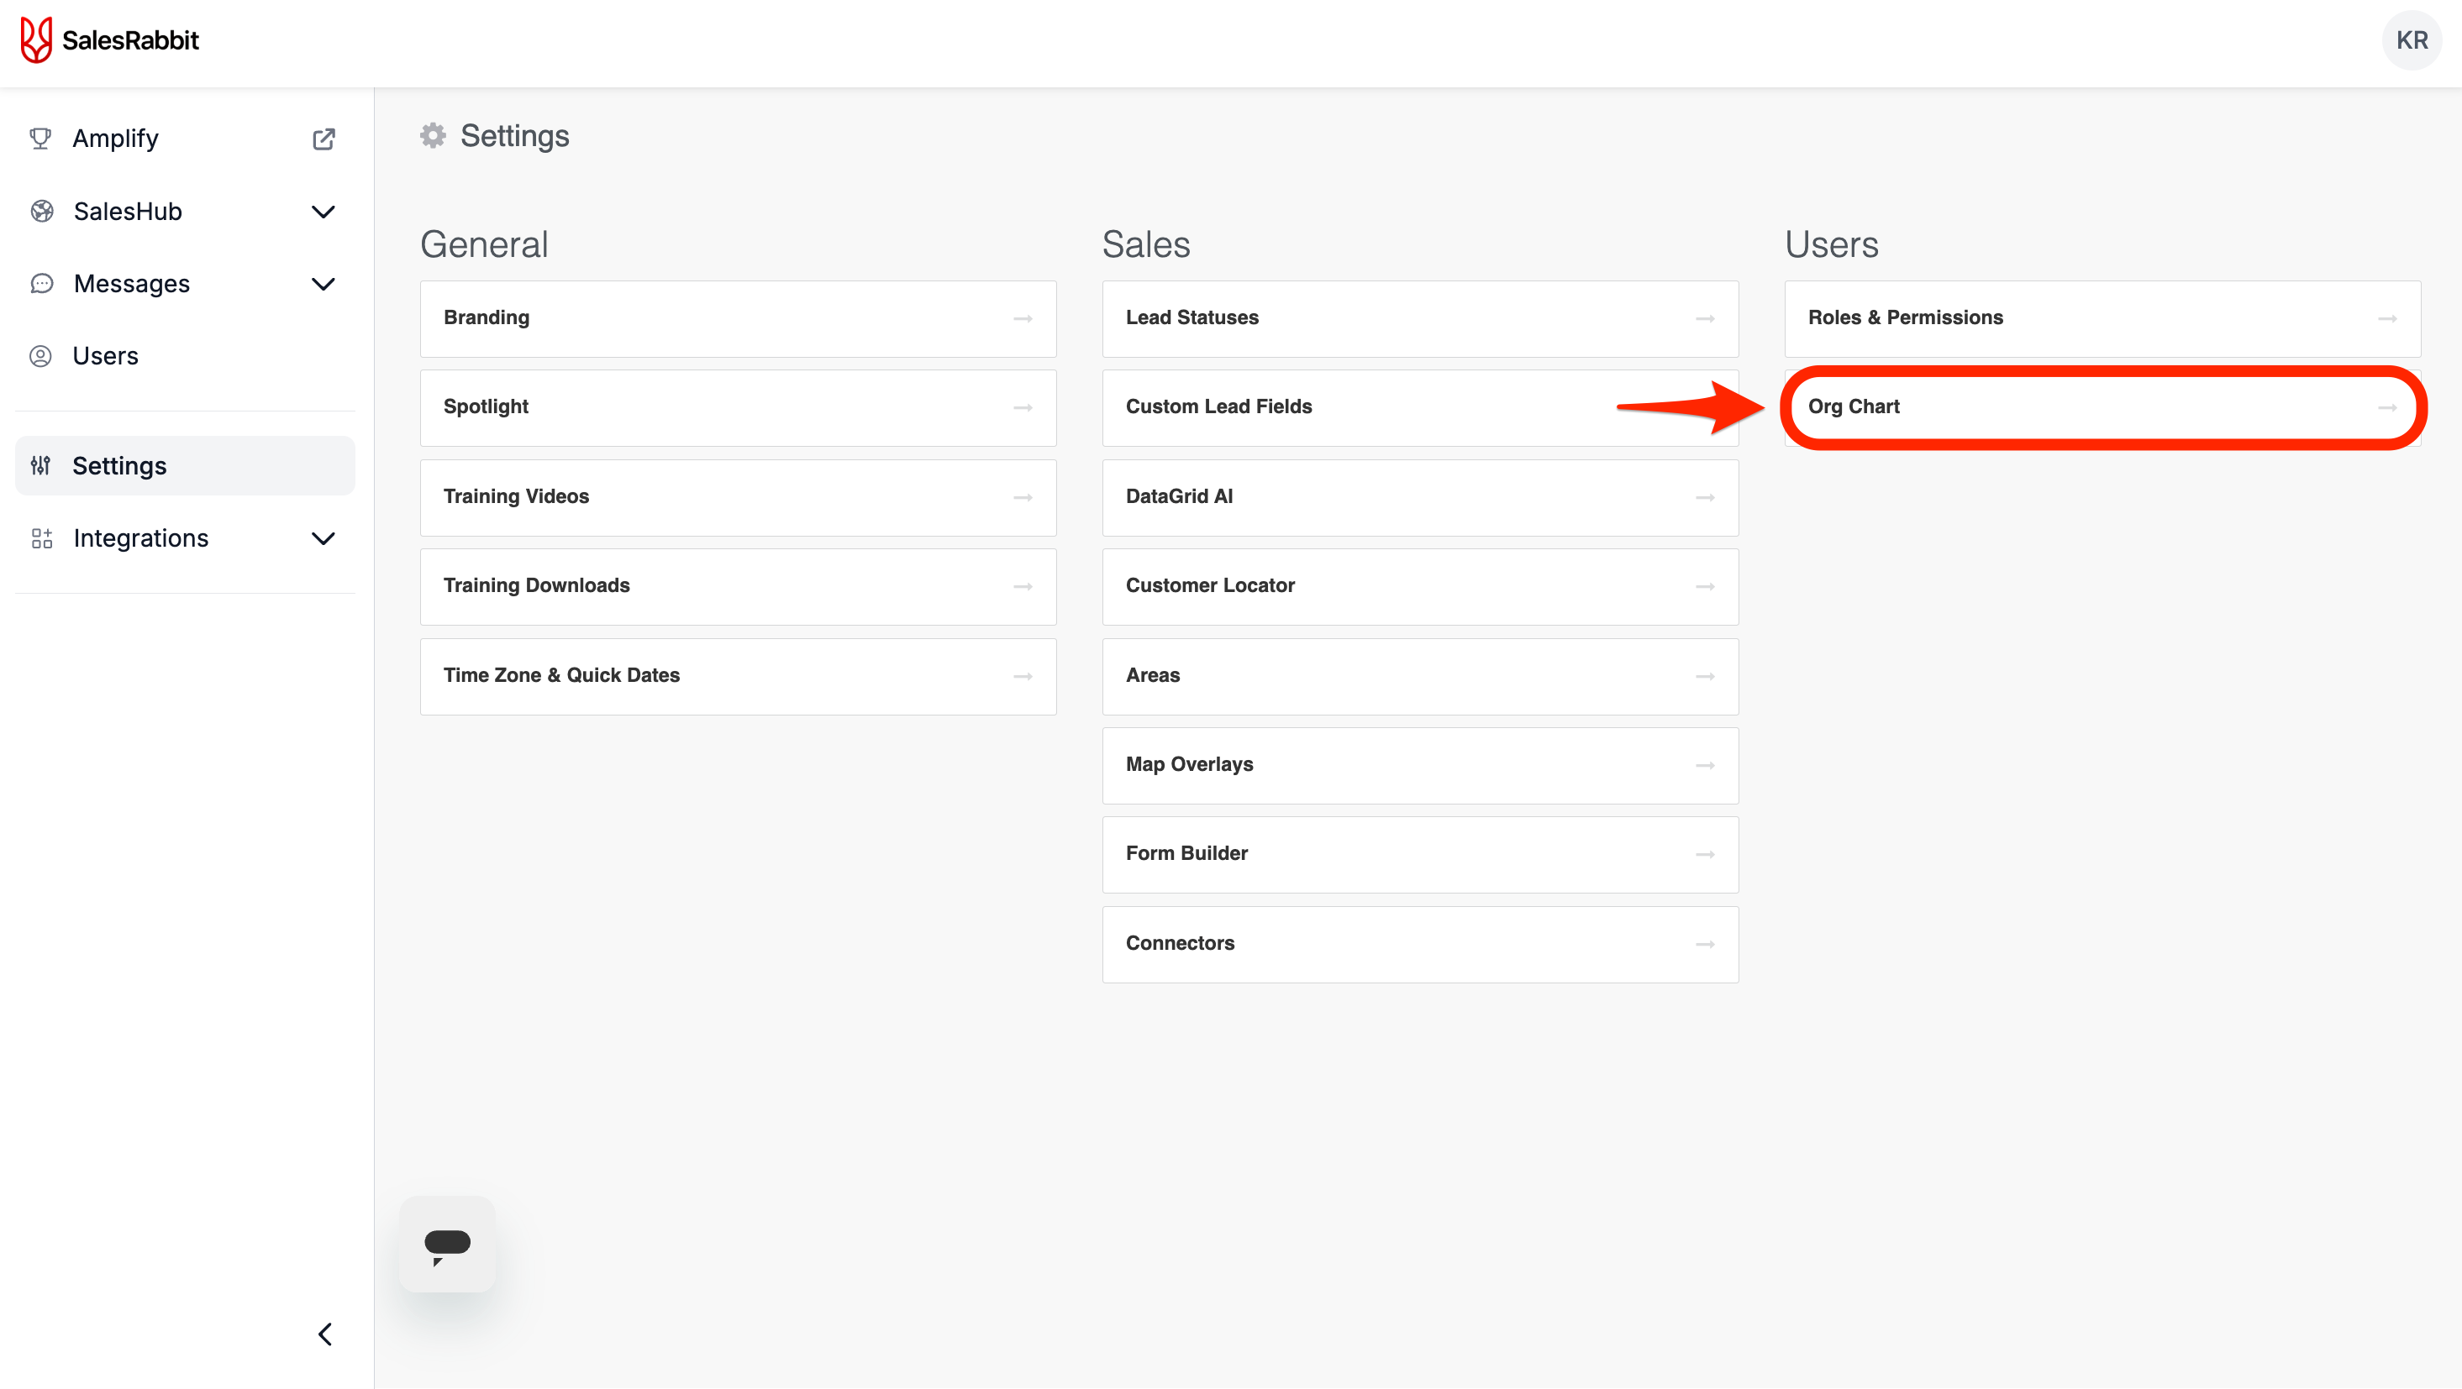The width and height of the screenshot is (2462, 1389).
Task: Open the chat support widget
Action: point(447,1245)
